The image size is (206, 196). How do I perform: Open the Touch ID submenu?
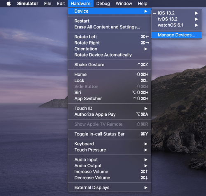pyautogui.click(x=110, y=108)
